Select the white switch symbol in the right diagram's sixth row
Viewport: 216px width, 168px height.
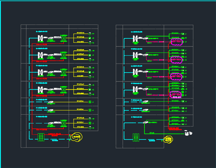[146, 110]
